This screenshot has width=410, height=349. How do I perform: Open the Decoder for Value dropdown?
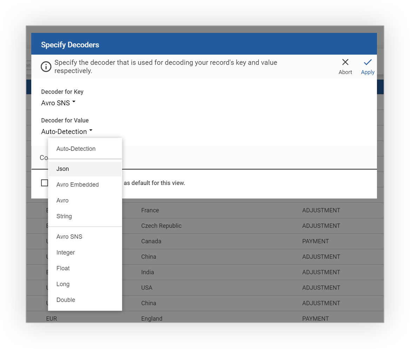pos(67,132)
